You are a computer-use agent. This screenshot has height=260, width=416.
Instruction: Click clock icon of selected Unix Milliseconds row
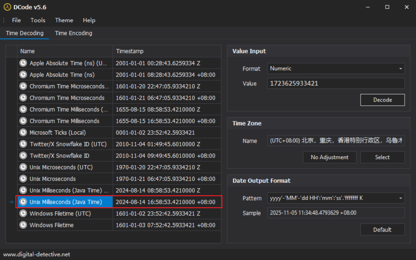pos(23,202)
